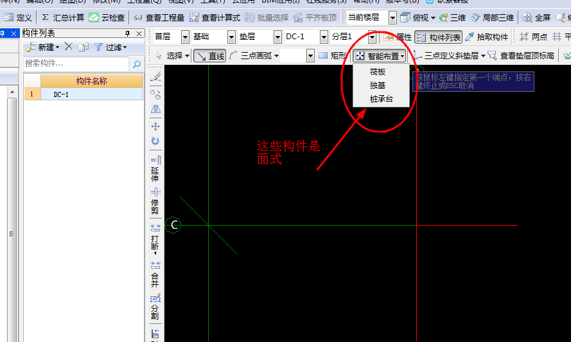Delete component with the X icon
571x342 pixels.
pos(69,46)
